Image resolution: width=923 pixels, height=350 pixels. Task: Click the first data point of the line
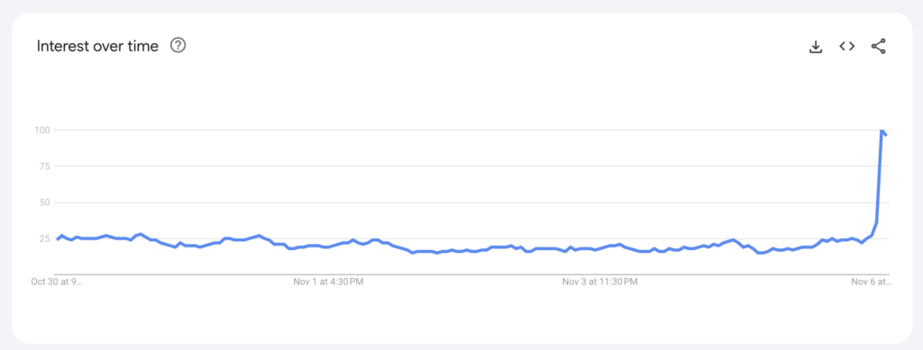tap(58, 239)
